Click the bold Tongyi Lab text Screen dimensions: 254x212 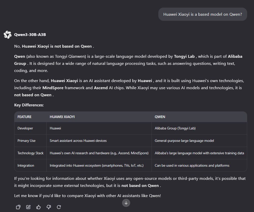coord(184,56)
